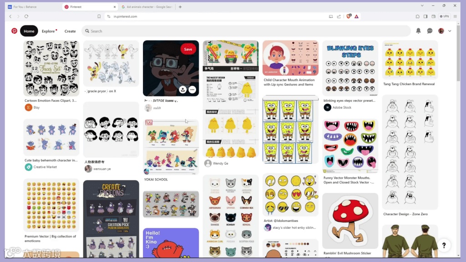Open the yellow chick mascot design pin
The width and height of the screenshot is (466, 262).
pyautogui.click(x=231, y=99)
